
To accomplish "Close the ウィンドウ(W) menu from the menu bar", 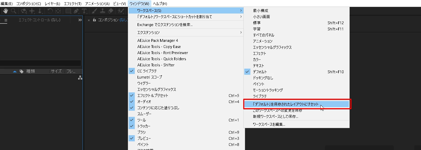I will pos(139,4).
